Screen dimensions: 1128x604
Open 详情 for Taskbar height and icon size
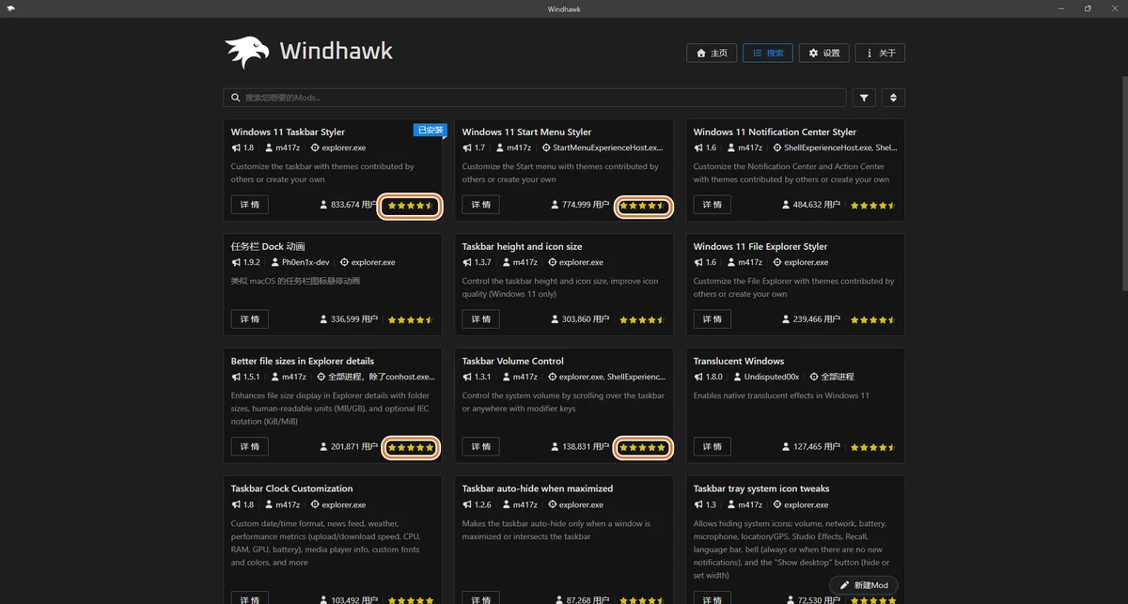pyautogui.click(x=481, y=319)
